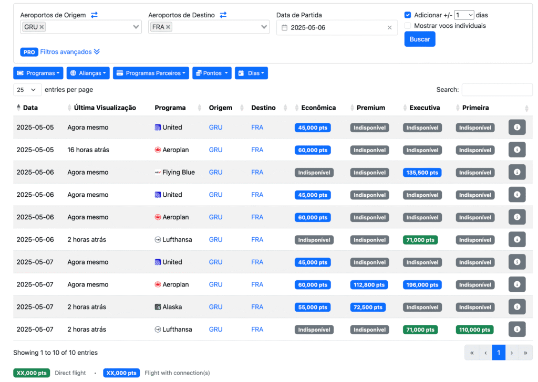Screen dimensions: 538x382
Task: Click GRU link in United 2025-05-05 row
Action: [x=215, y=128]
